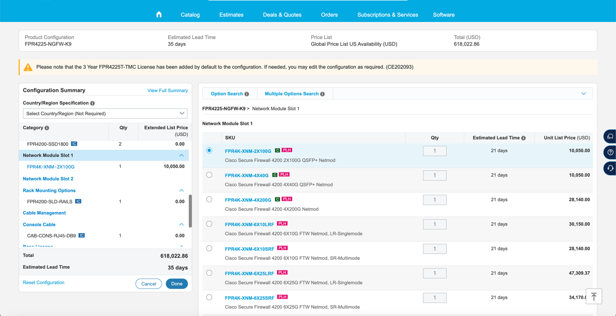Click quantity field for FPR4K-XNM-6X25SRF
This screenshot has width=616, height=316.
coord(435,298)
